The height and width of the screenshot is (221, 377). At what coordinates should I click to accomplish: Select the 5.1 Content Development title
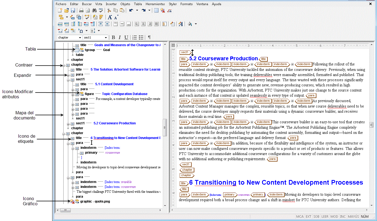114,84
